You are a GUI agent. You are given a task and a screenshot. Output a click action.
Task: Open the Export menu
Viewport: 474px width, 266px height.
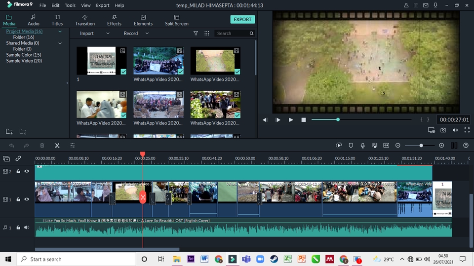tap(103, 5)
